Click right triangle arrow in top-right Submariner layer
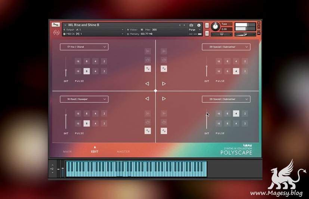 click(164, 84)
